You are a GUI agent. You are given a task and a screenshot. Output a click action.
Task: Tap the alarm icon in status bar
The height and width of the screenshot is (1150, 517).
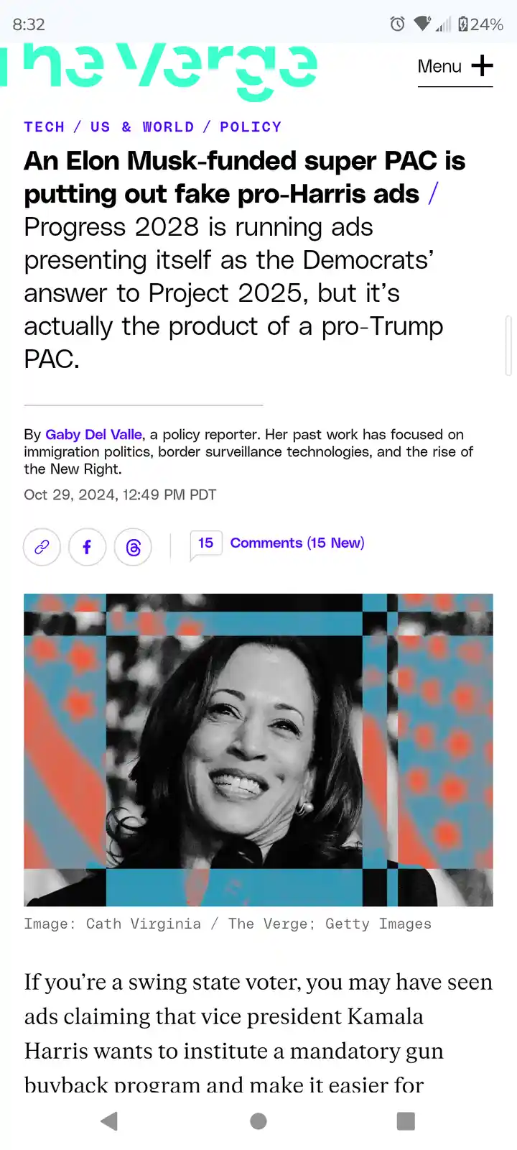[x=397, y=24]
